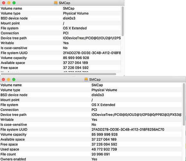Click the vertical scrollbar in upper window
Viewport: 186px width, 161px height.
coord(123,21)
